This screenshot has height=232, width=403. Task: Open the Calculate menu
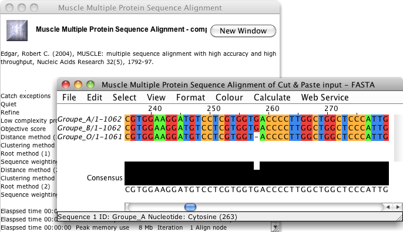(272, 97)
